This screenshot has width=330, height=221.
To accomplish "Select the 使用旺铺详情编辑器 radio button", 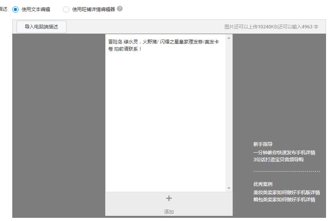I will point(66,9).
